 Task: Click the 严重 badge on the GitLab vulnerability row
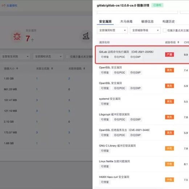[169, 55]
